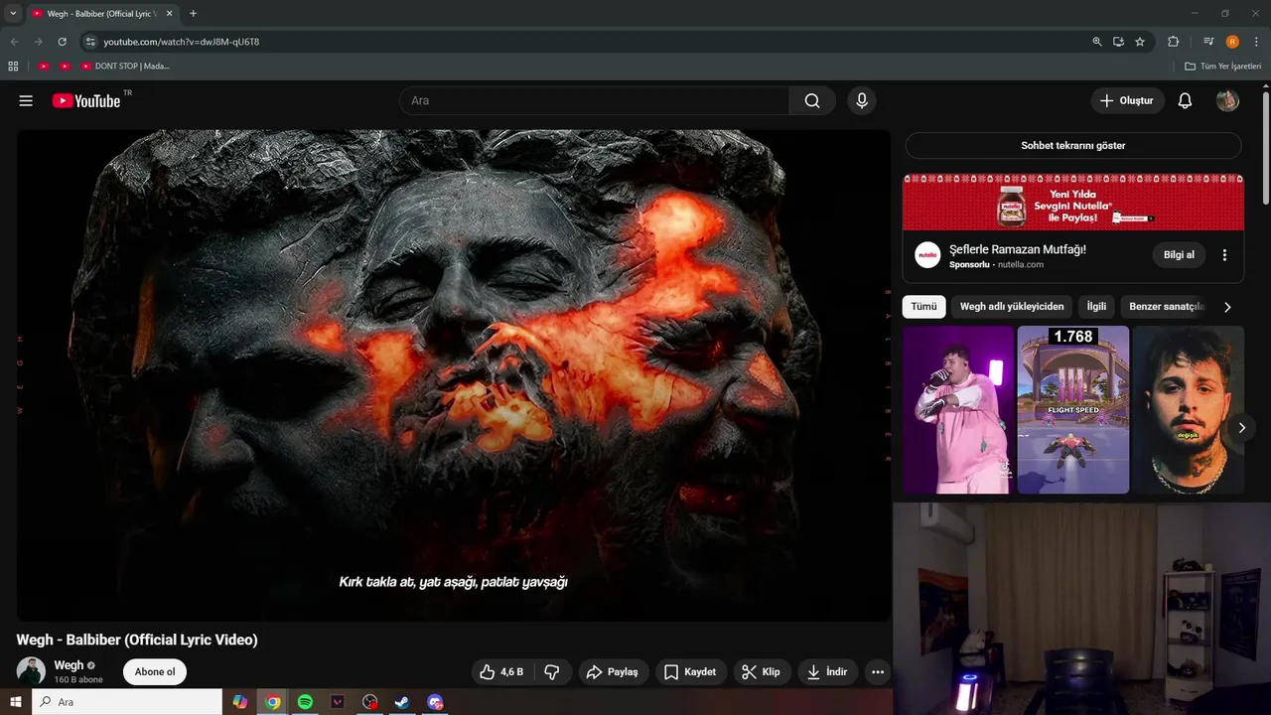The height and width of the screenshot is (715, 1271).
Task: Open the Şeflerle Ramazan Mutfağı! ad title
Action: pos(1018,249)
